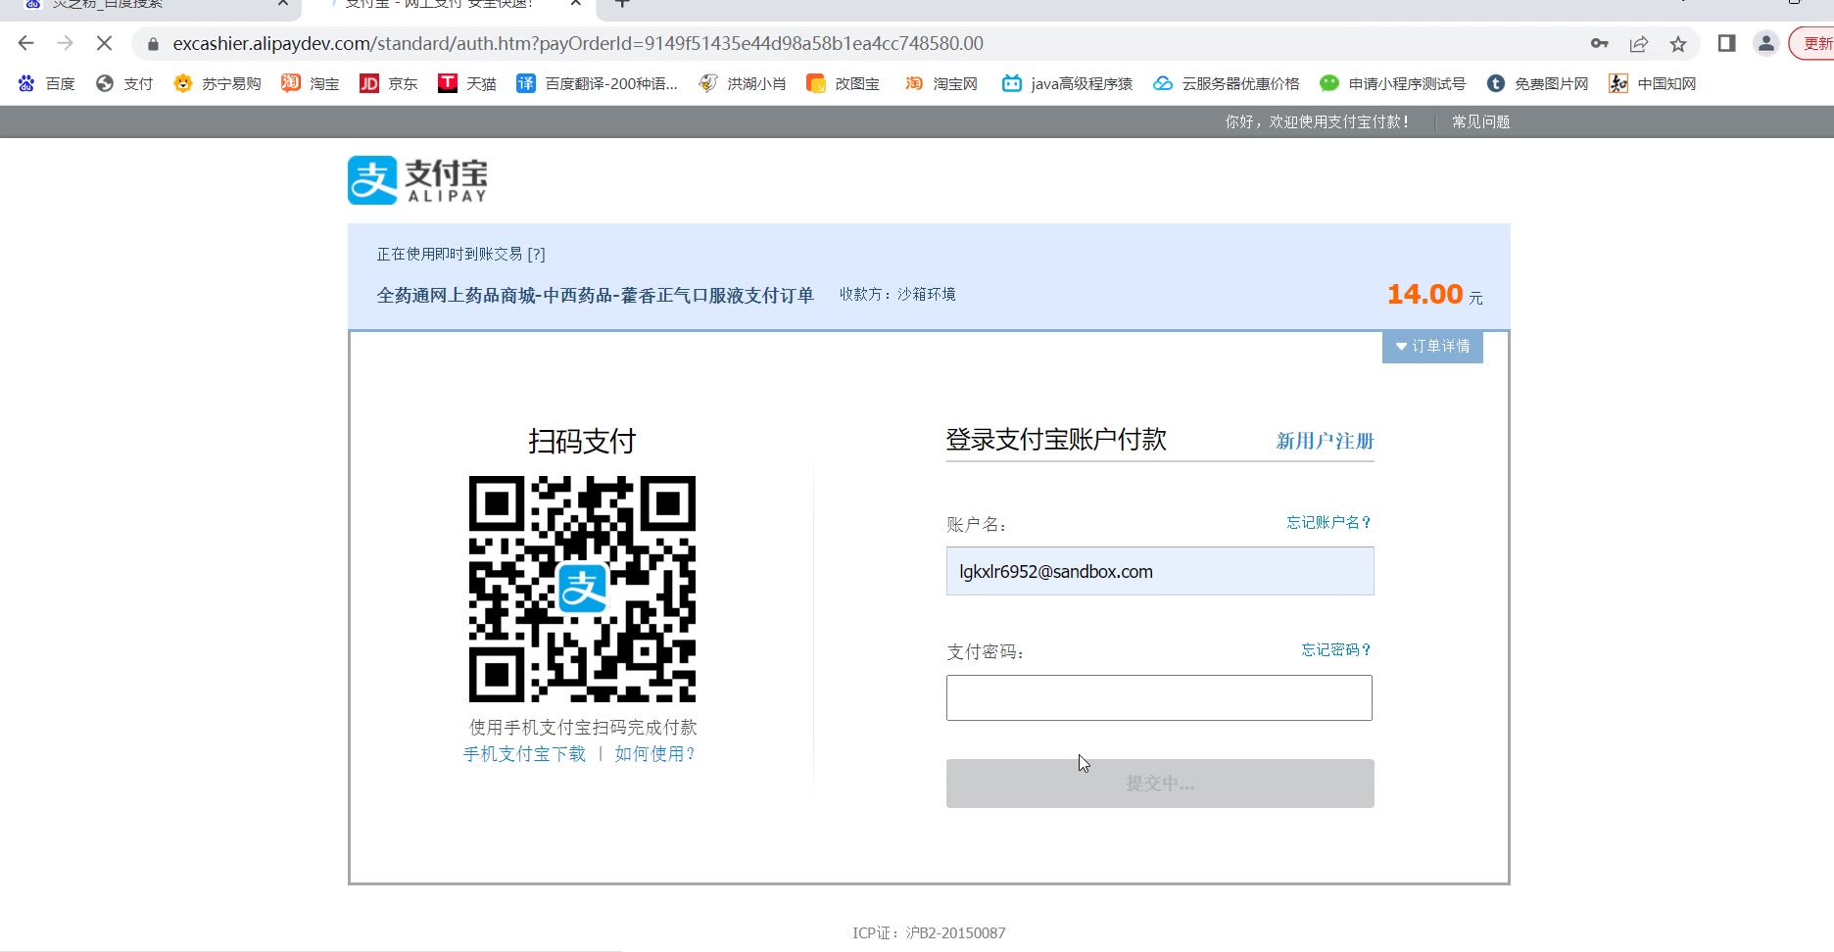Click the Alipay logo
1834x952 pixels.
coord(417,180)
